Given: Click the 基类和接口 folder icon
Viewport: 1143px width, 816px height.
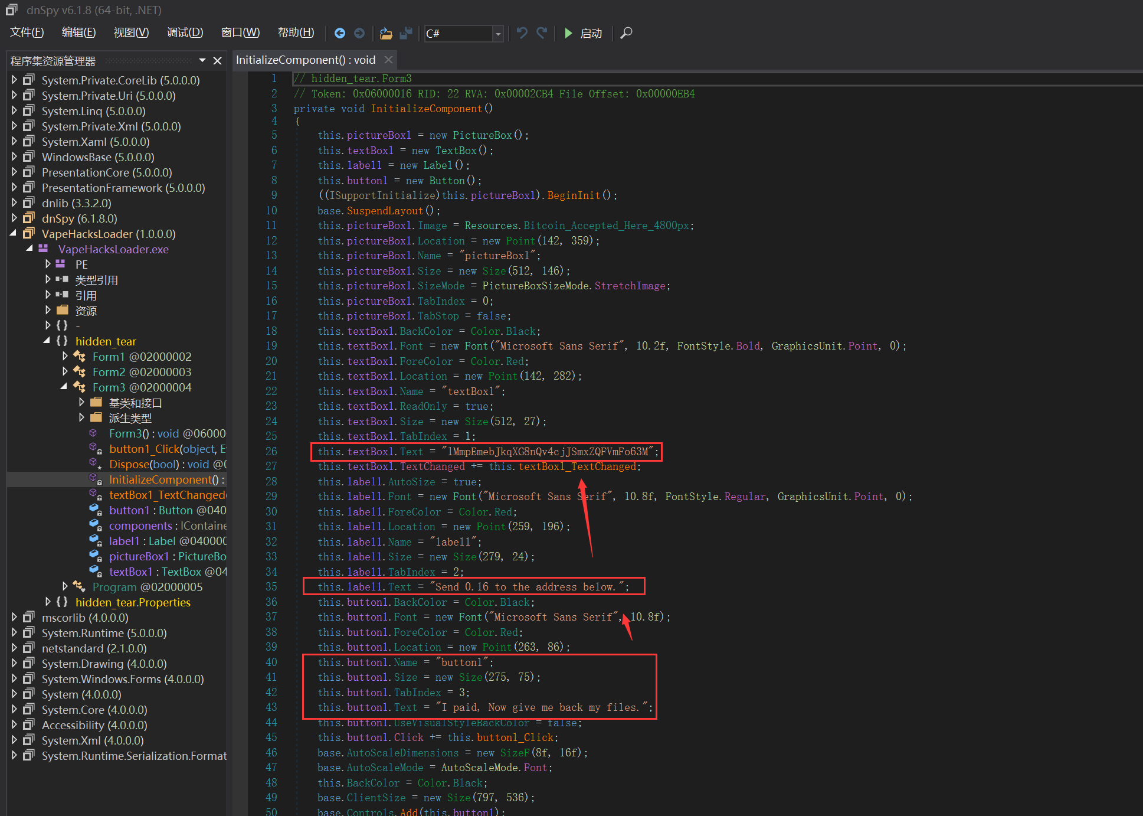Looking at the screenshot, I should (96, 402).
